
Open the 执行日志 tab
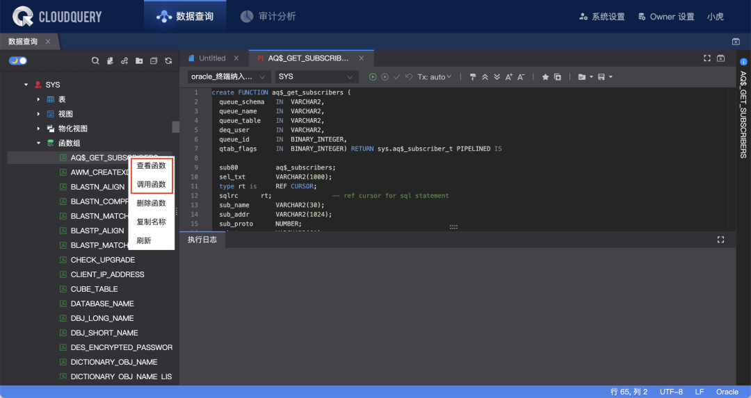tap(202, 240)
